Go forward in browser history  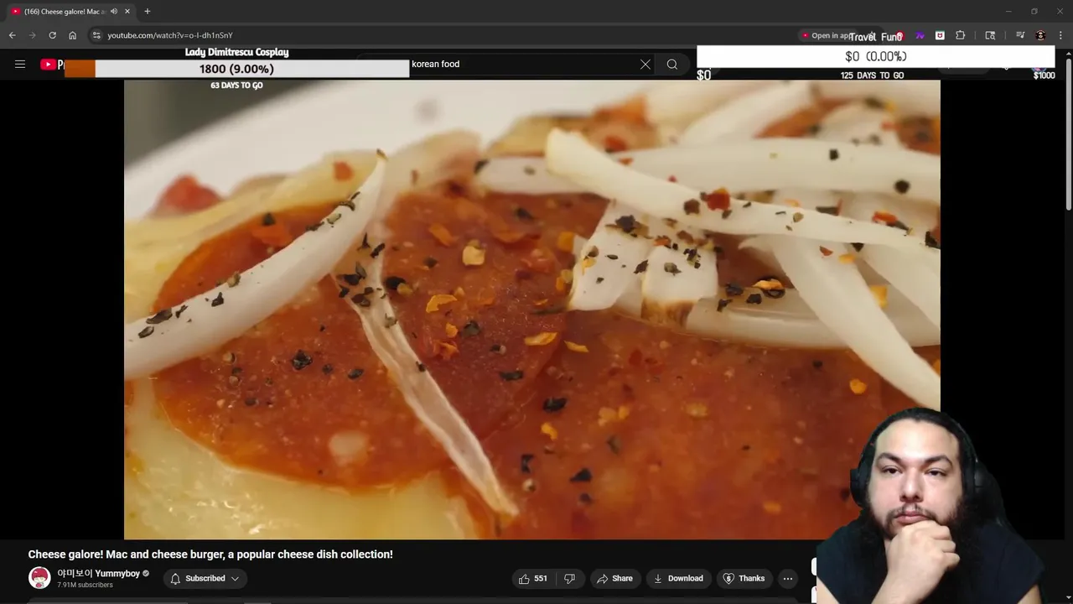tap(32, 35)
